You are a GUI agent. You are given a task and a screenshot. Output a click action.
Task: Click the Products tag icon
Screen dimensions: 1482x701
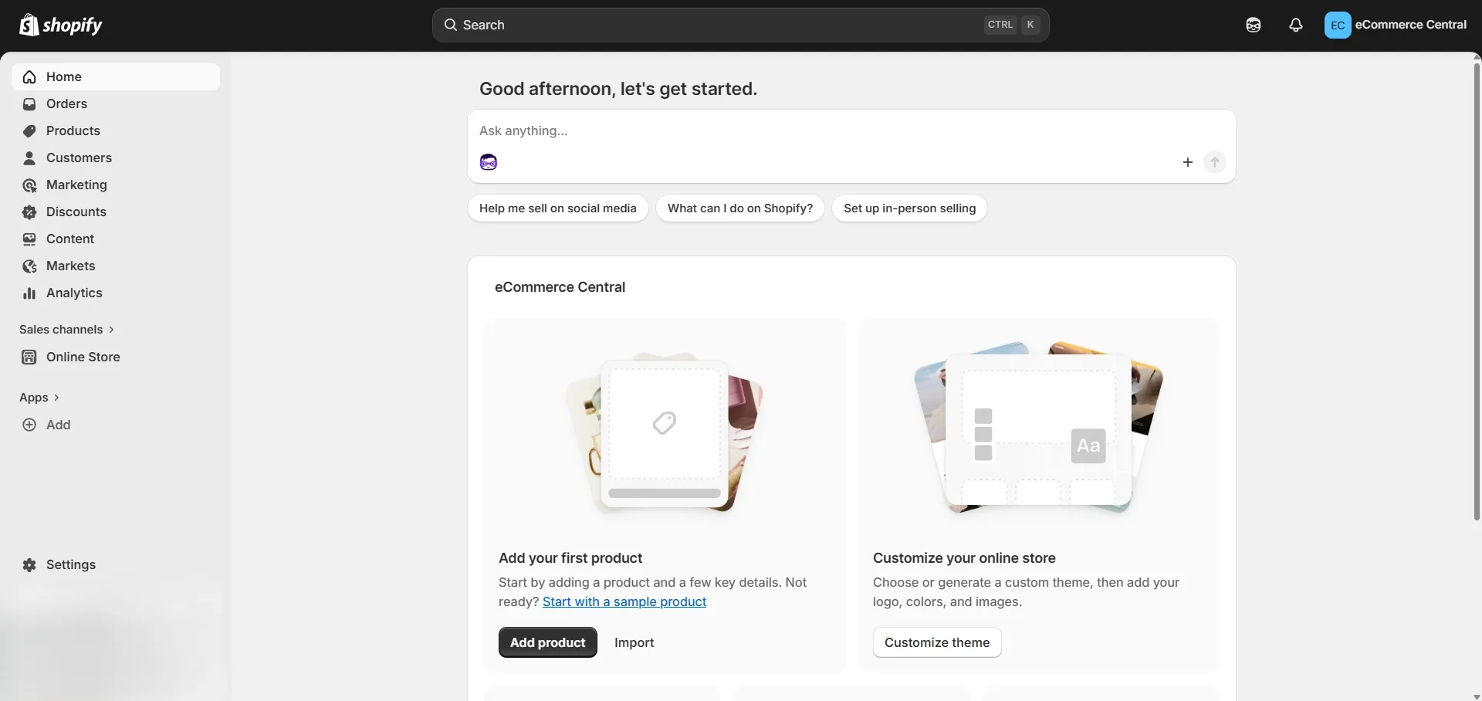[29, 131]
